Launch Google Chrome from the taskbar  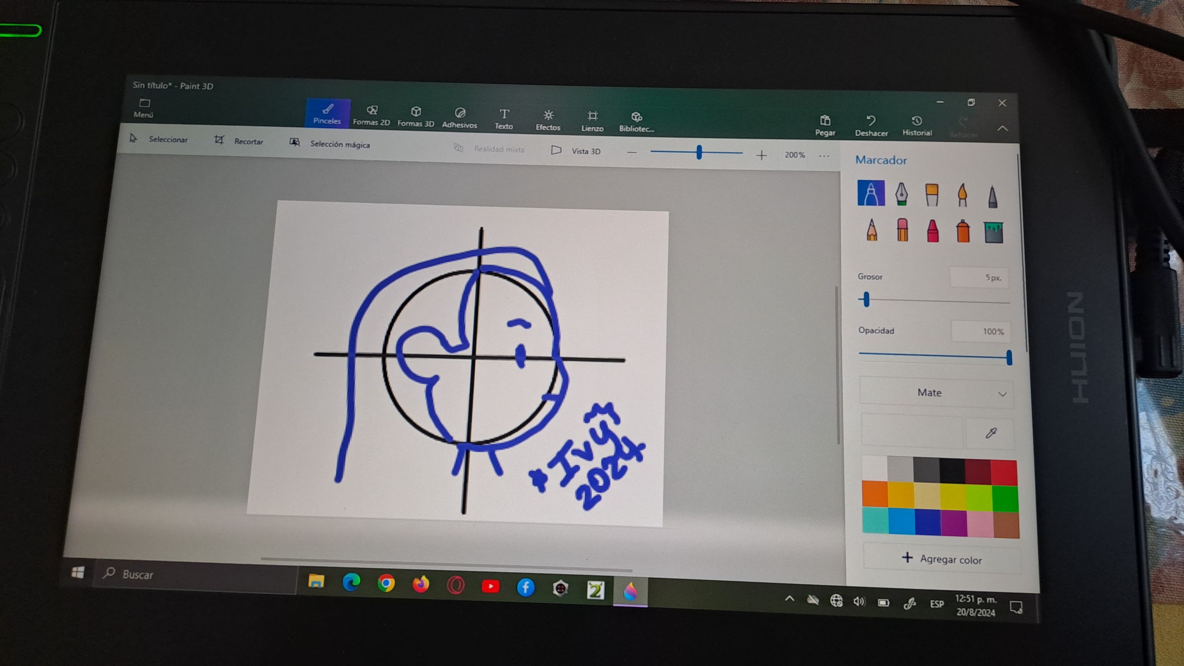pyautogui.click(x=386, y=584)
